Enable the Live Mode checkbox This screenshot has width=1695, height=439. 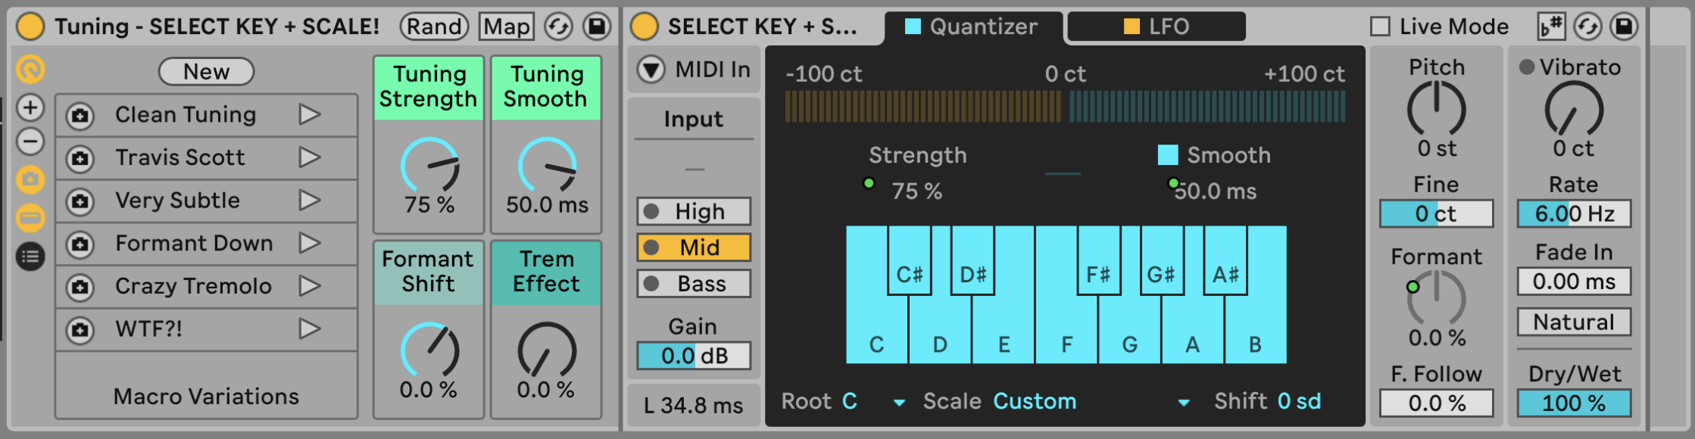[1381, 26]
